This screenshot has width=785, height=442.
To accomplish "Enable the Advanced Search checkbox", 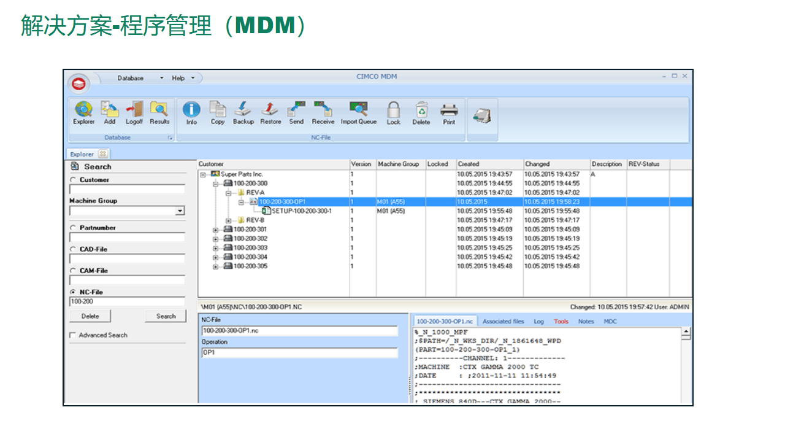I will click(x=73, y=335).
